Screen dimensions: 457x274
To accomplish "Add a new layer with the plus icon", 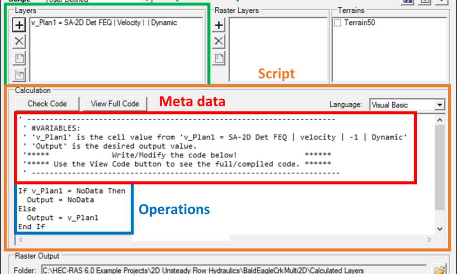I will [18, 25].
